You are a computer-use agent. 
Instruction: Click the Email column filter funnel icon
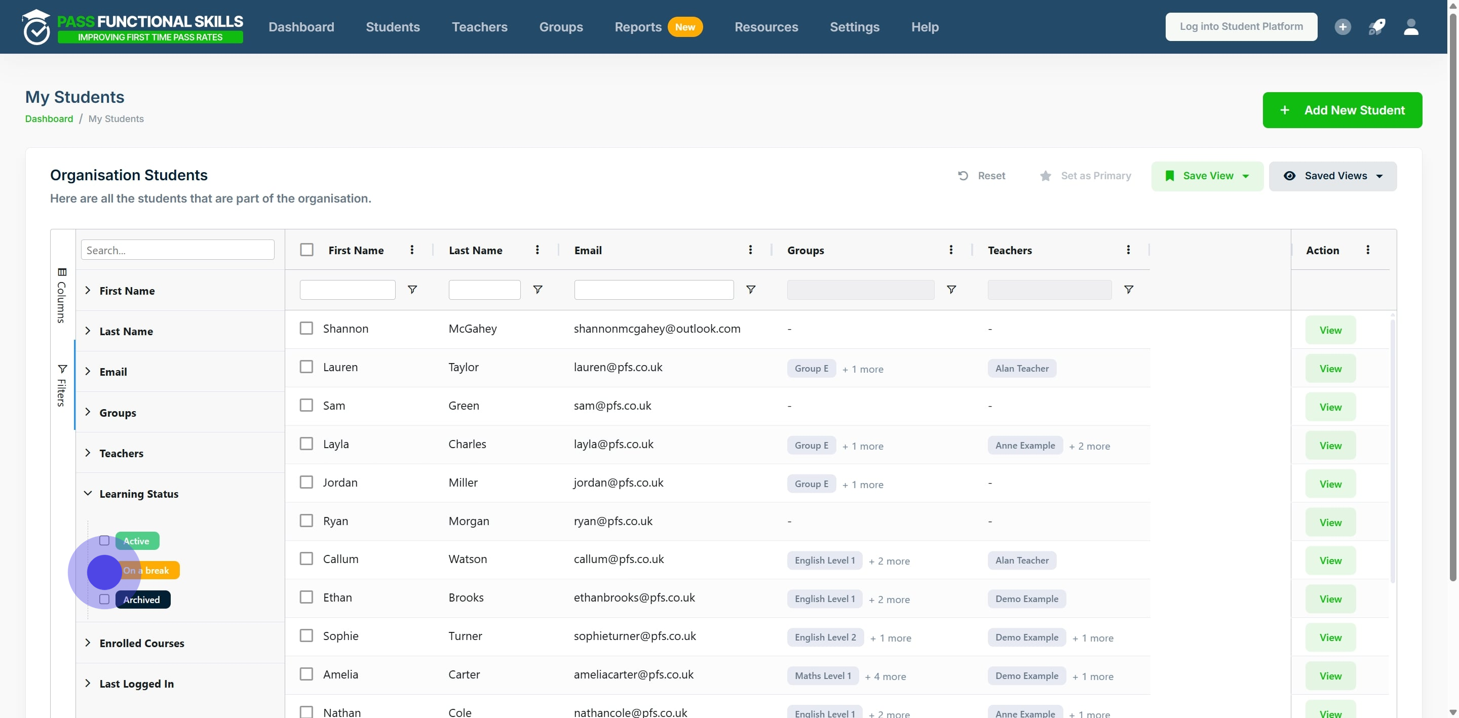(750, 289)
